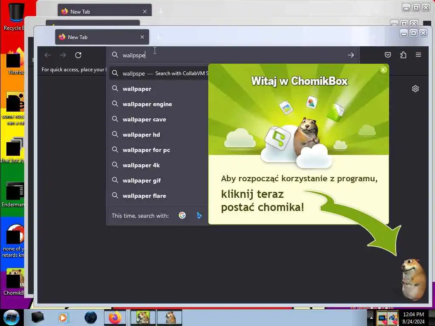435x326 pixels.
Task: Select the 'wallpaper gif' suggestion
Action: click(158, 180)
